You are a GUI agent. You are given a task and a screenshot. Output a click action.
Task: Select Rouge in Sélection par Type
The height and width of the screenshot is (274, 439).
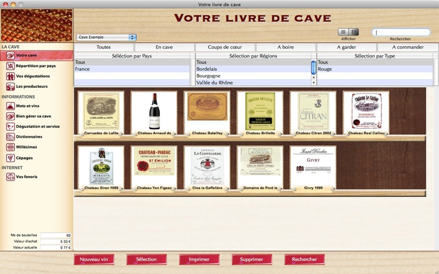(x=375, y=69)
